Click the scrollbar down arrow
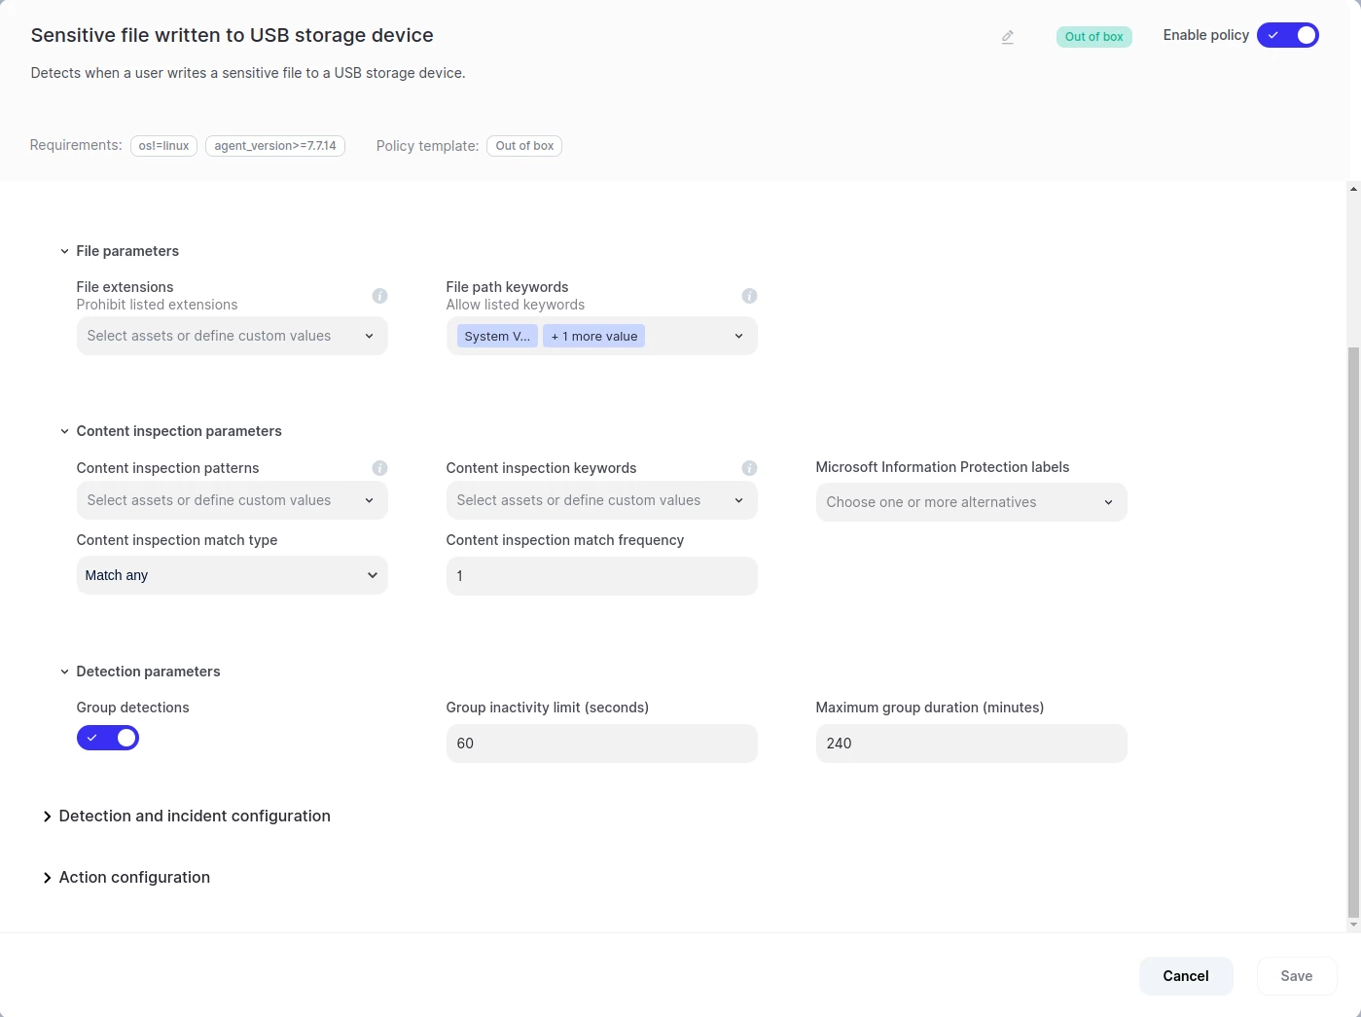 pos(1353,926)
